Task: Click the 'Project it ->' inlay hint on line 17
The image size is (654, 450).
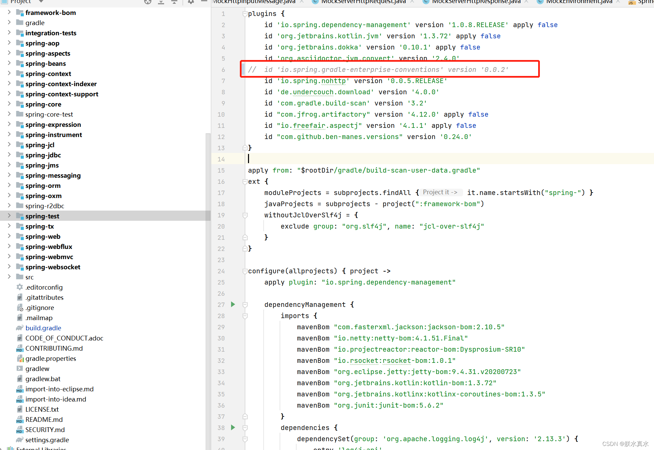Action: coord(440,192)
